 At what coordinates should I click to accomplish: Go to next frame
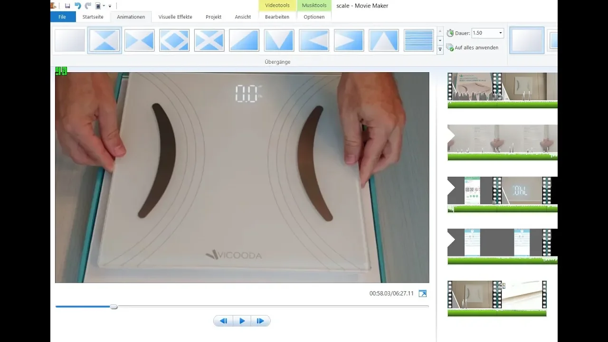point(260,321)
